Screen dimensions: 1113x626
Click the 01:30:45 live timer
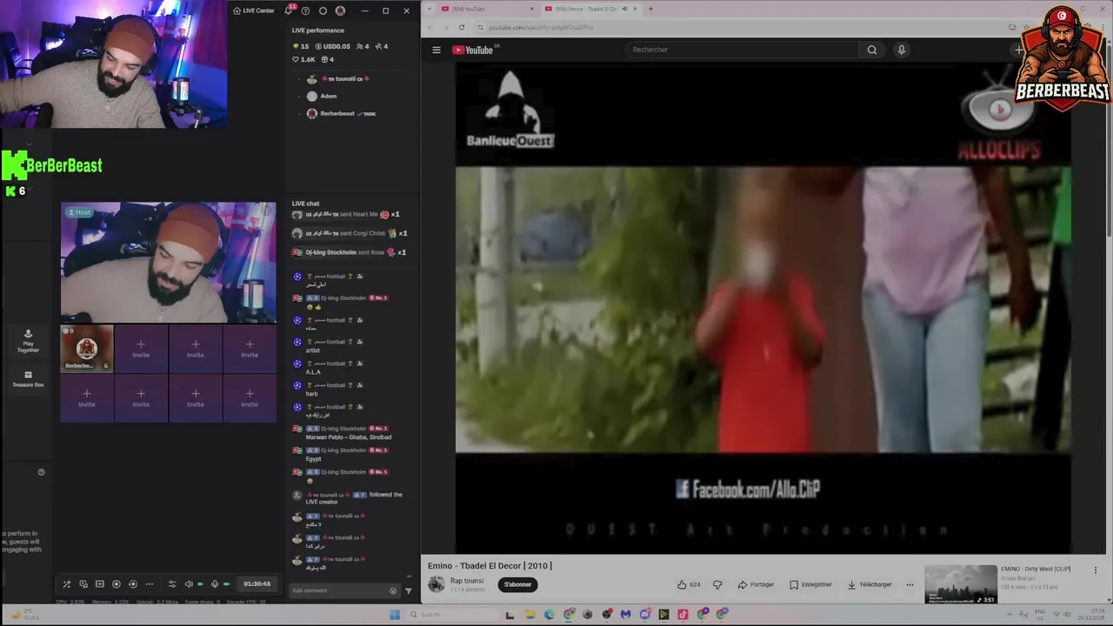tap(257, 584)
